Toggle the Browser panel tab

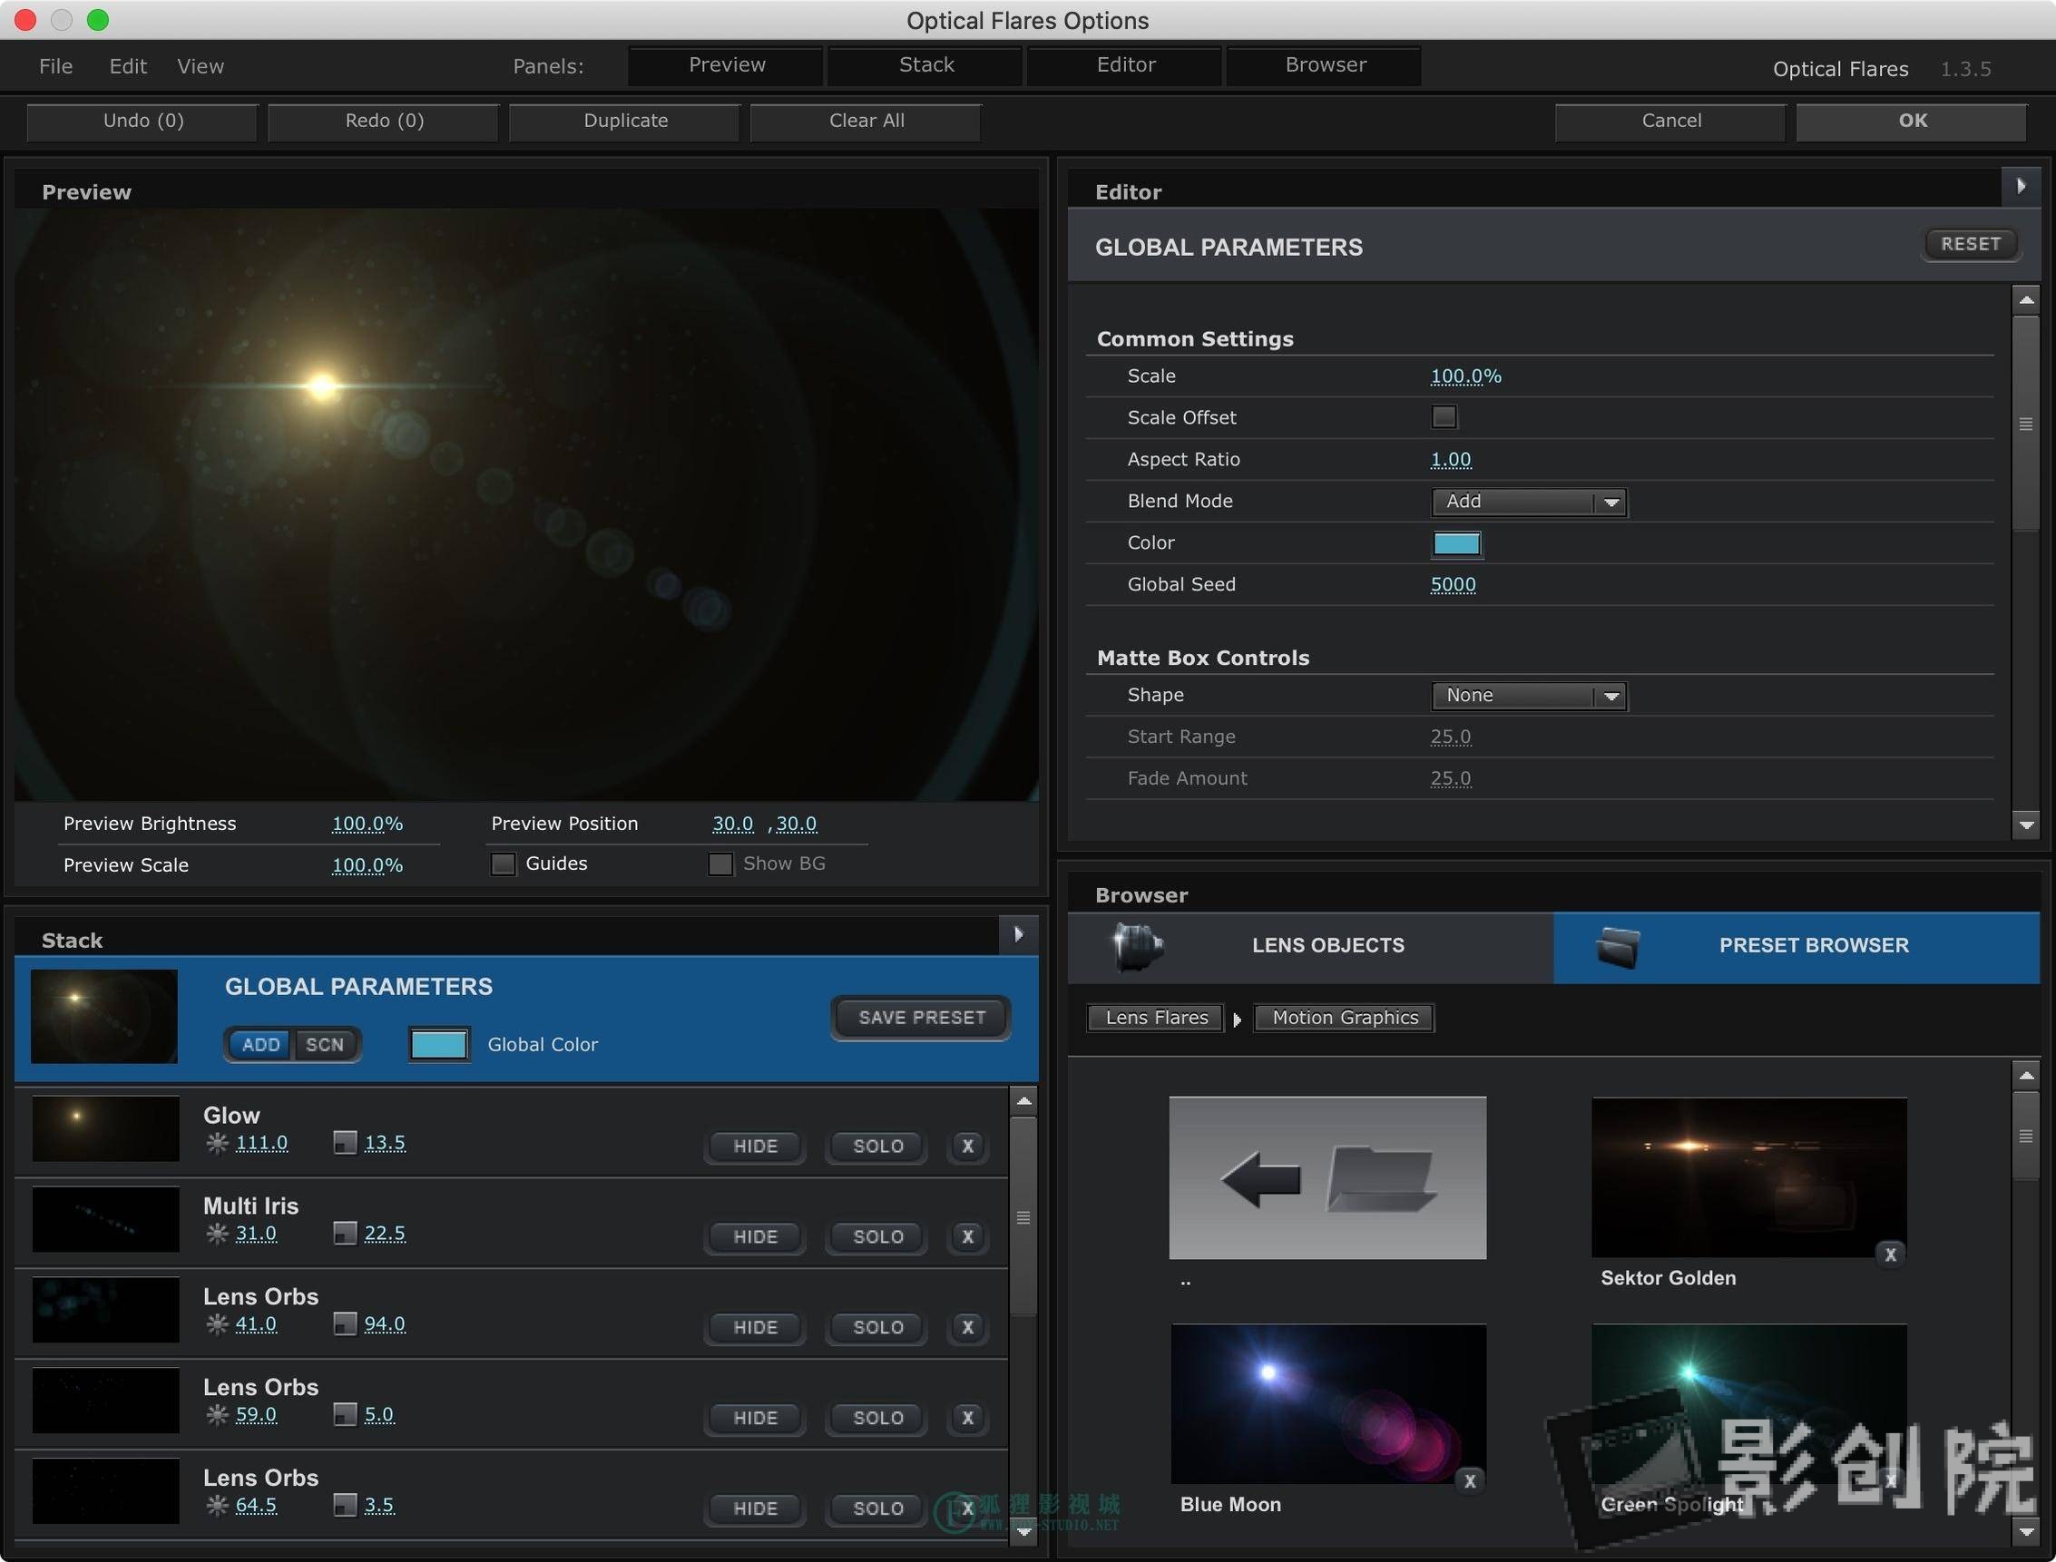coord(1325,65)
